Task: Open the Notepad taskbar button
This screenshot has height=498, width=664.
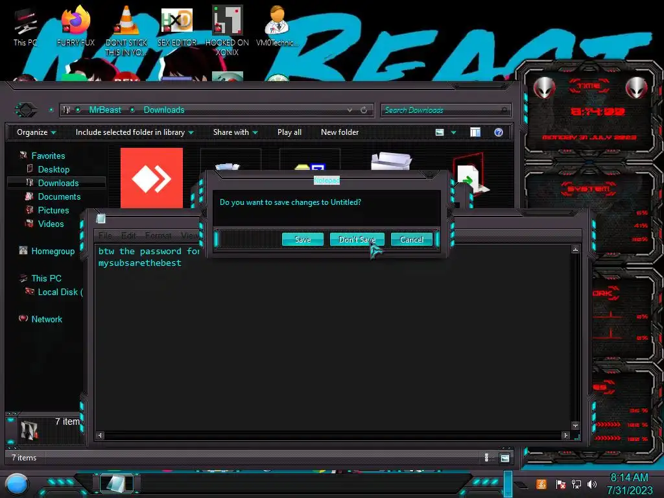Action: click(117, 484)
